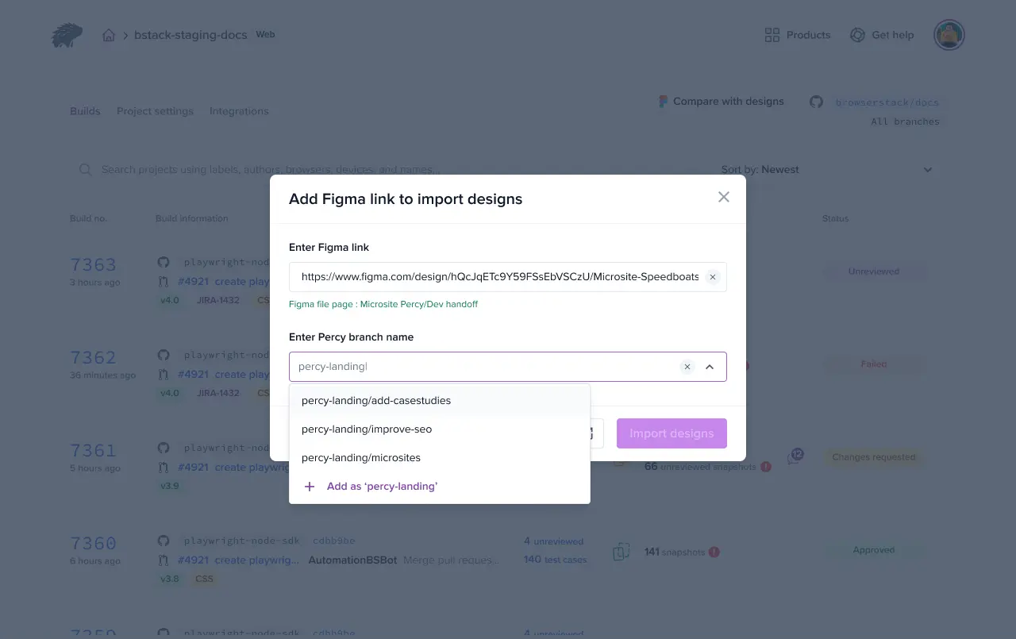Viewport: 1016px width, 639px height.
Task: Open the user avatar menu
Action: (949, 35)
